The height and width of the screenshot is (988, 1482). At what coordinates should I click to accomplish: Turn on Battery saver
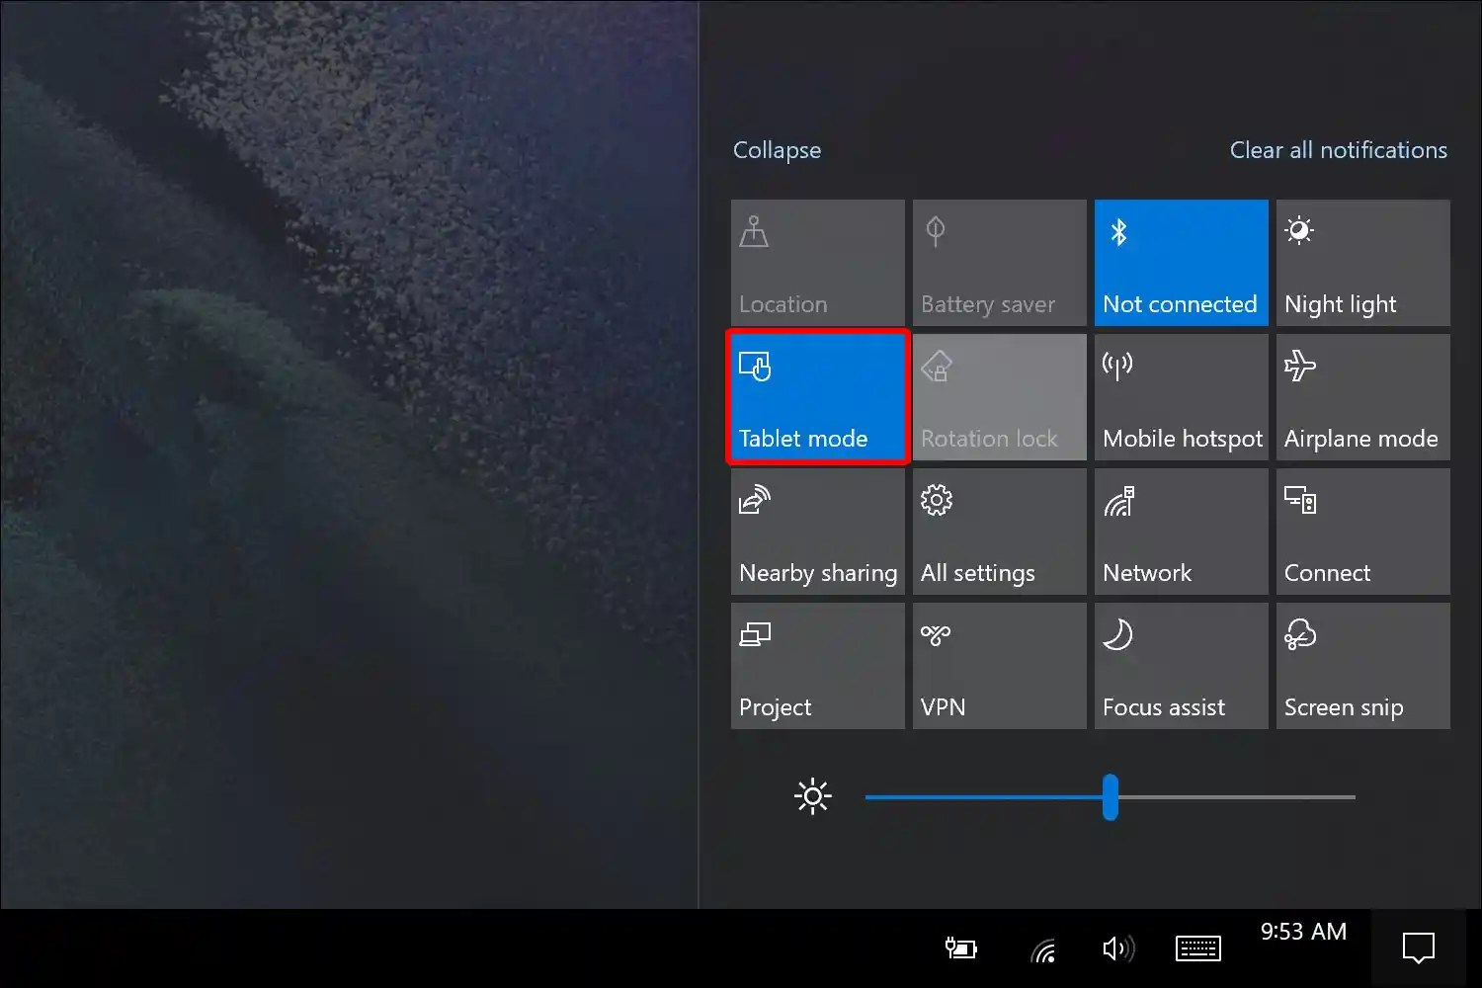pos(999,262)
